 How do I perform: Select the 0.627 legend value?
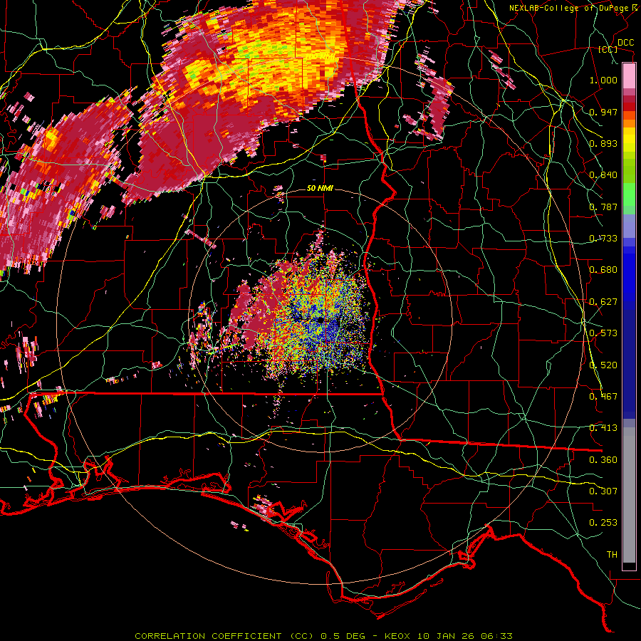603,302
